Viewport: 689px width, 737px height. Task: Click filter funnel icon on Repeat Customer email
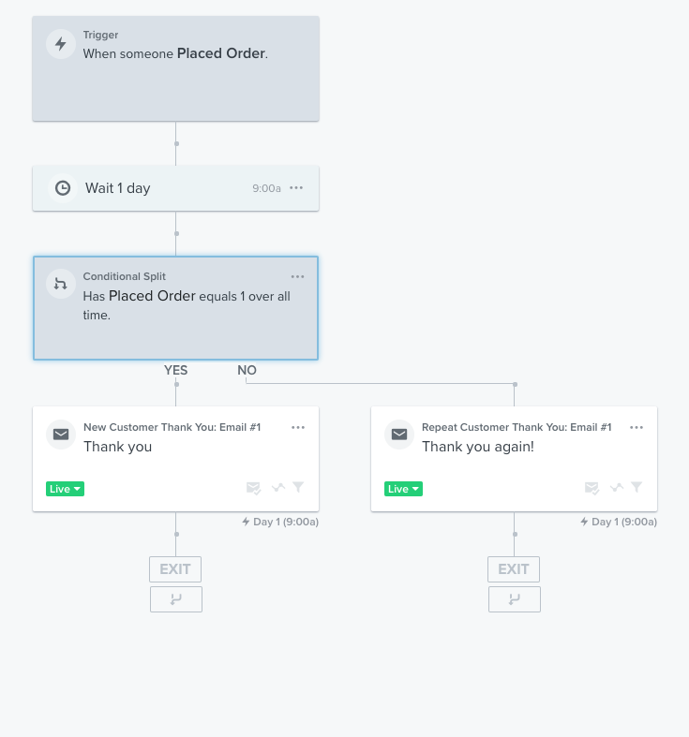(637, 487)
